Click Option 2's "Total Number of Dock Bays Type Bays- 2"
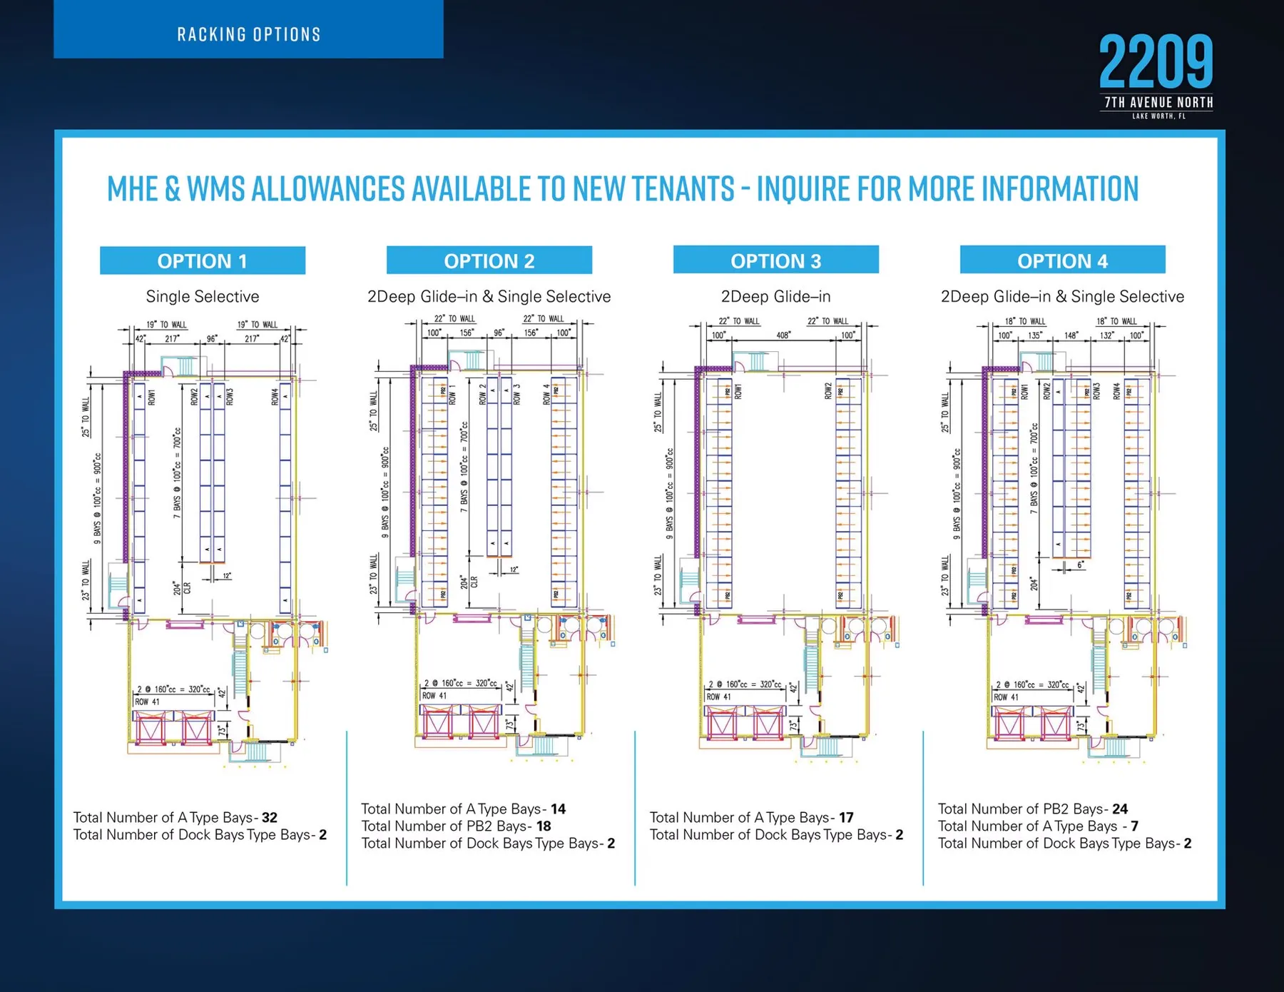Screen dimensions: 1284x992 coord(488,844)
